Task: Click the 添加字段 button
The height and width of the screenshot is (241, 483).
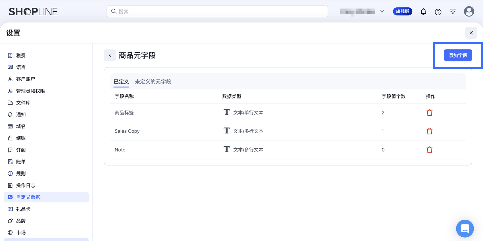Action: point(458,55)
